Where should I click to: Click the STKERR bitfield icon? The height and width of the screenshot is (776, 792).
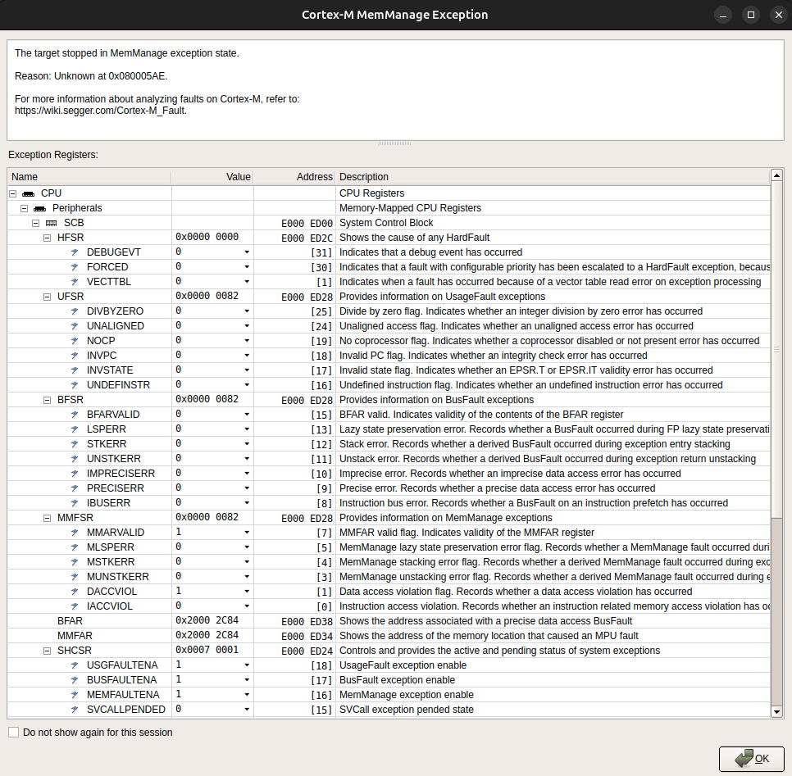tap(75, 444)
